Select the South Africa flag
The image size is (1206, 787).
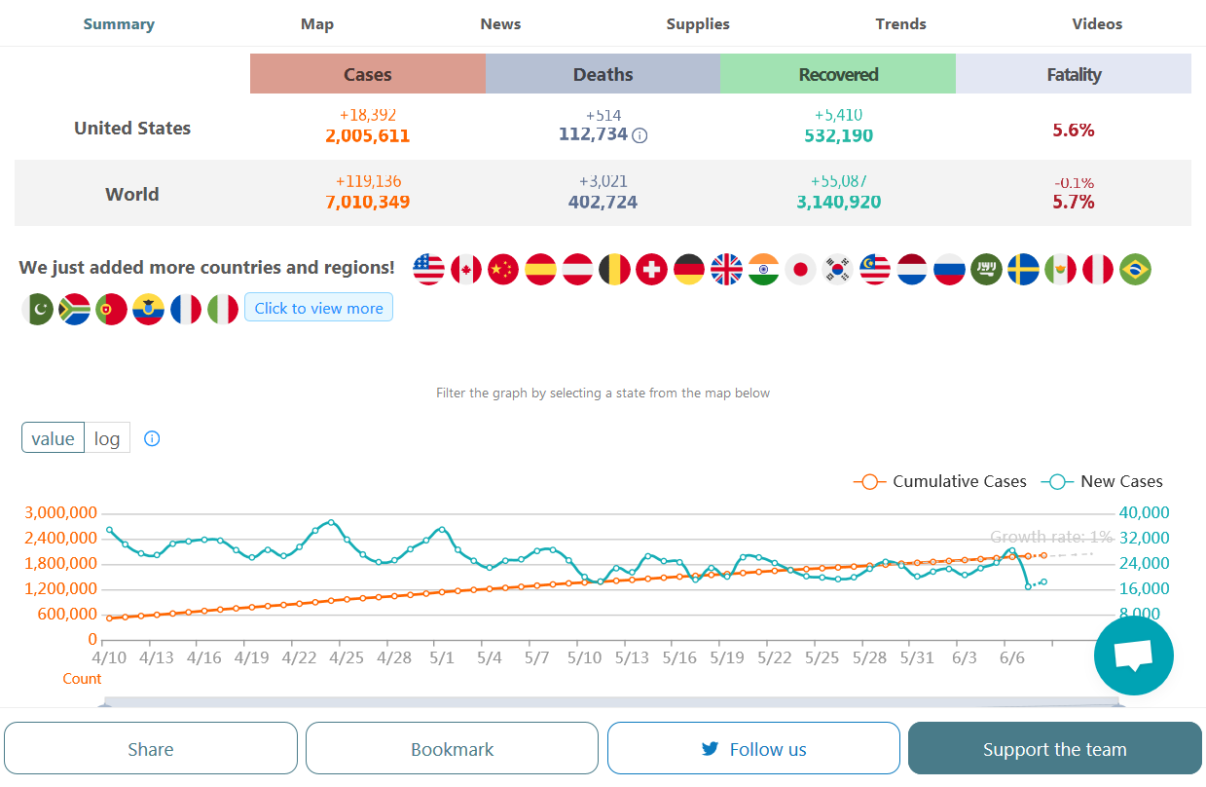click(75, 310)
